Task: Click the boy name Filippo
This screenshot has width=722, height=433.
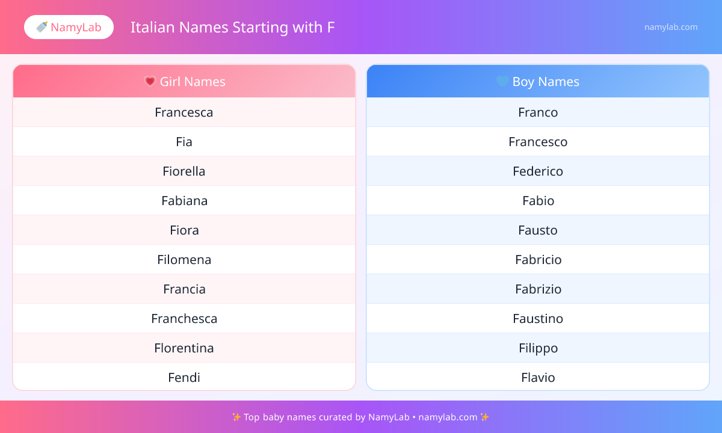Action: pyautogui.click(x=538, y=348)
